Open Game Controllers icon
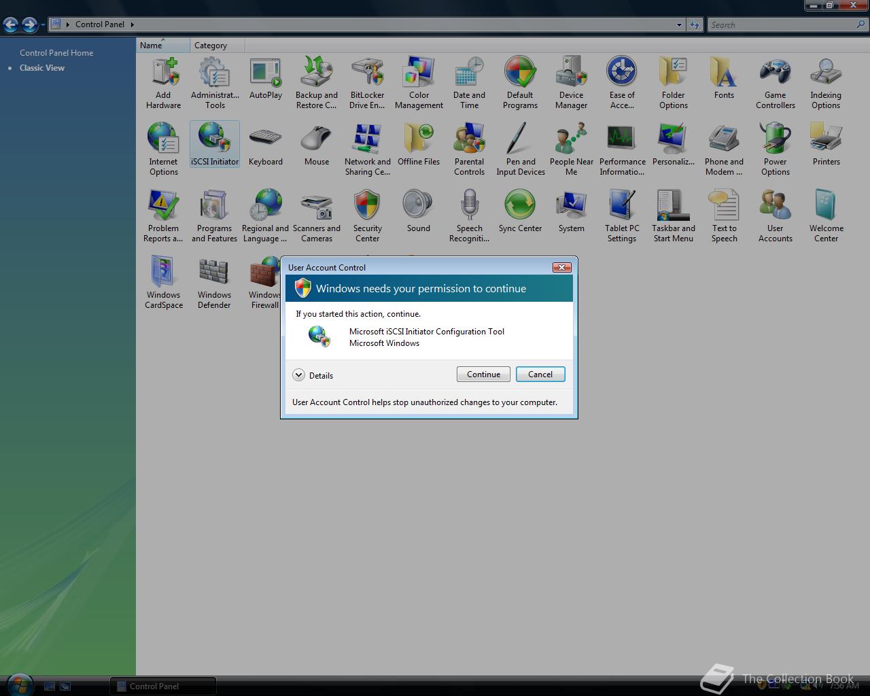Screen dimensions: 870x696 [776, 83]
